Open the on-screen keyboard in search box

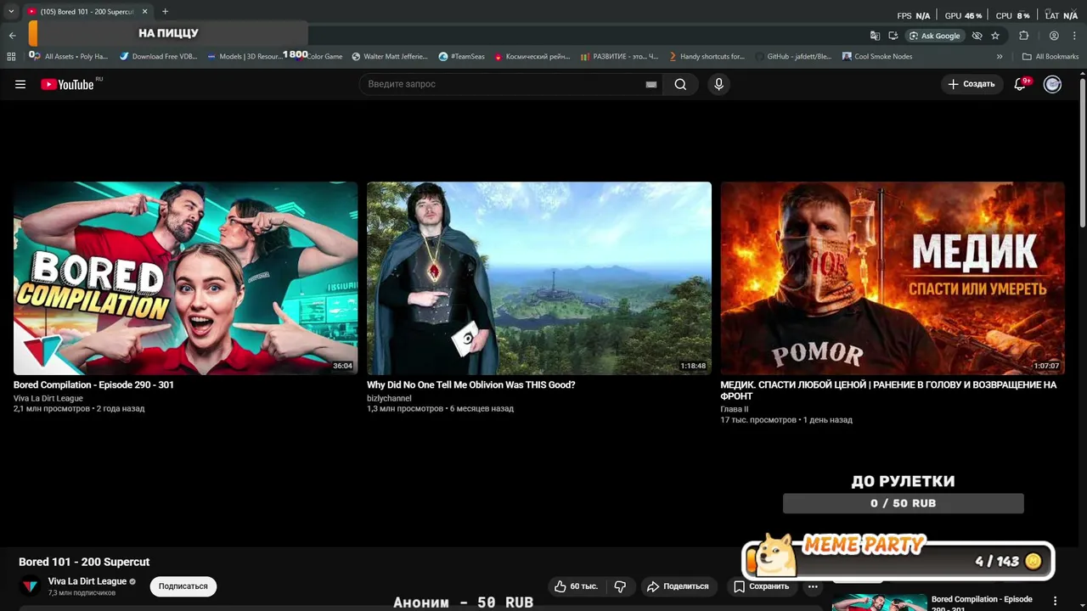tap(651, 84)
